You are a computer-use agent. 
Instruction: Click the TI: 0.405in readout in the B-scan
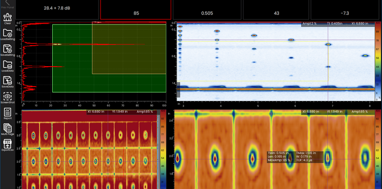[x=335, y=24]
